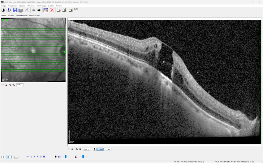Select the region lasso drawing tool
The image size is (263, 163).
(x=31, y=157)
